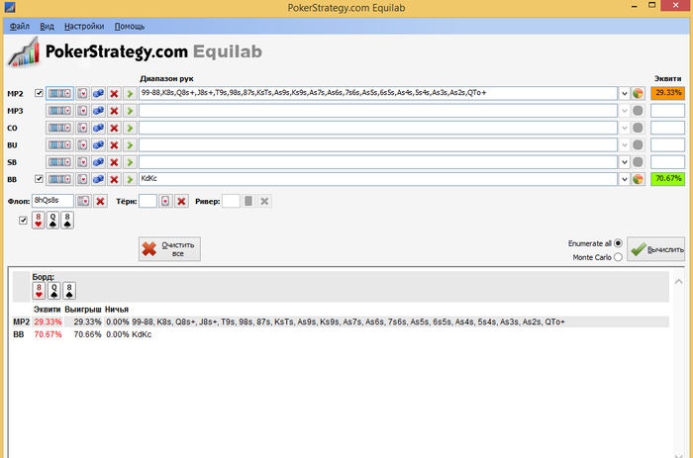Uncheck the MP2 player checkbox
693x458 pixels.
[39, 93]
